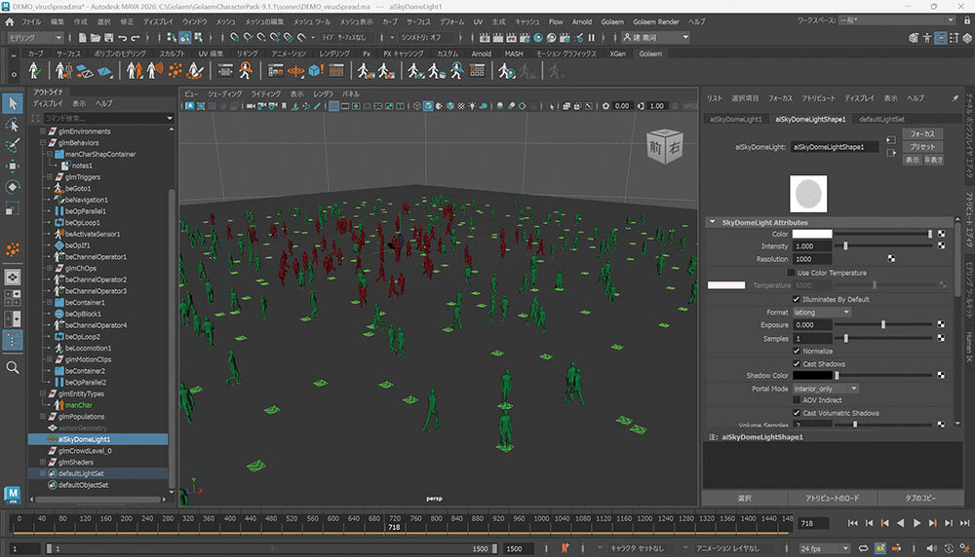Viewport: 975px width, 557px height.
Task: Expand the glmShaders tree node
Action: pyautogui.click(x=43, y=462)
